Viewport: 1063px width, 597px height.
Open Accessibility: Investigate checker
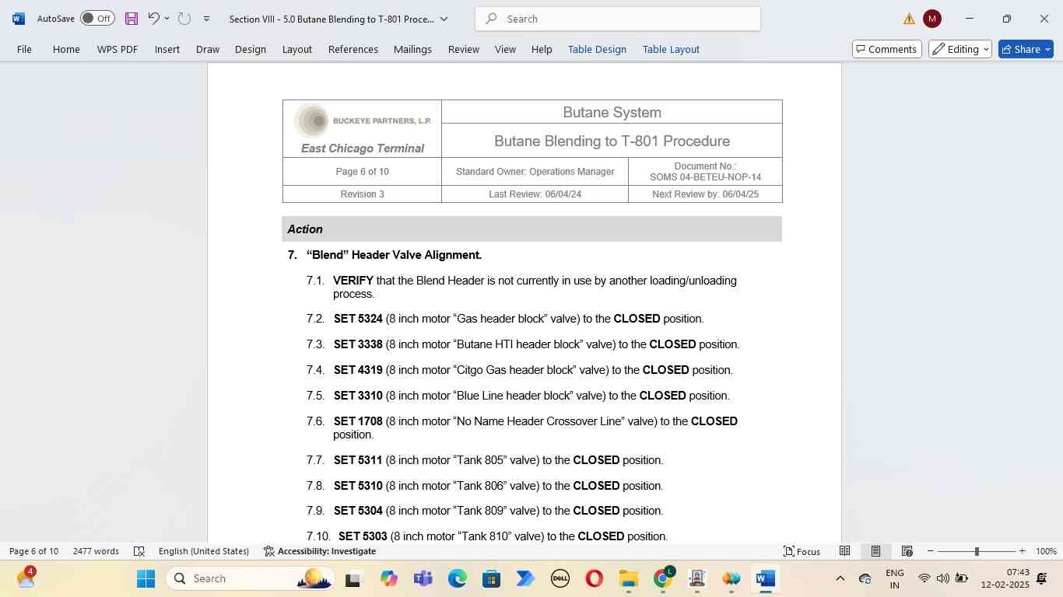(320, 551)
